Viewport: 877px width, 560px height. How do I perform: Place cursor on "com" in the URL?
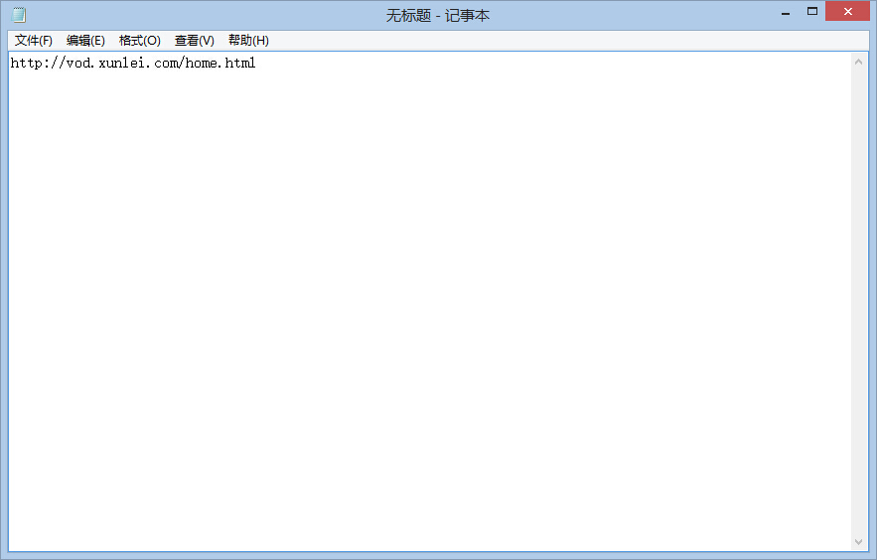click(165, 64)
